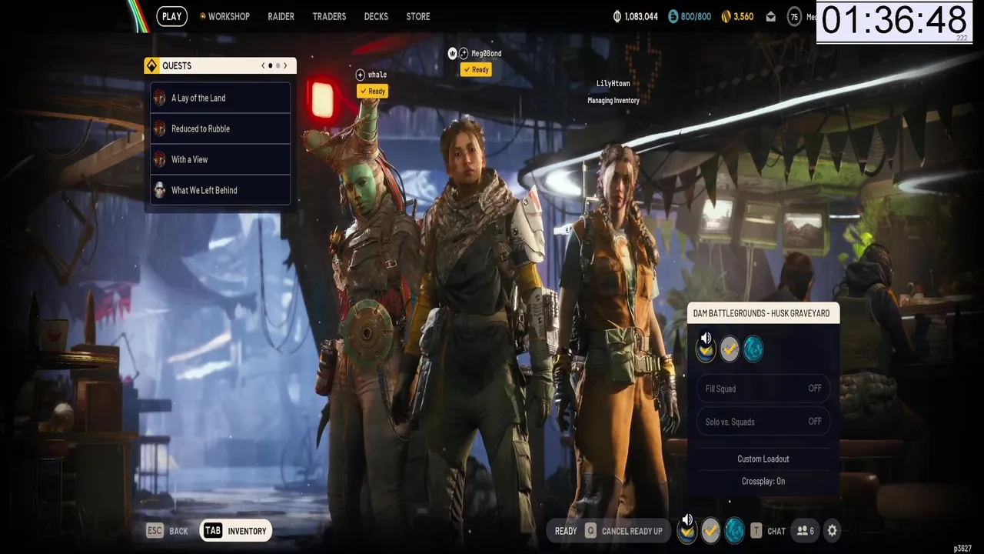Click the Quests panel header
984x554 pixels.
220,65
